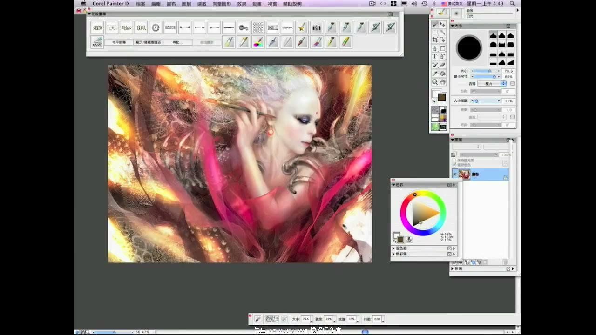Image resolution: width=596 pixels, height=335 pixels.
Task: Pick a hue on the color wheel ring
Action: coord(423,213)
